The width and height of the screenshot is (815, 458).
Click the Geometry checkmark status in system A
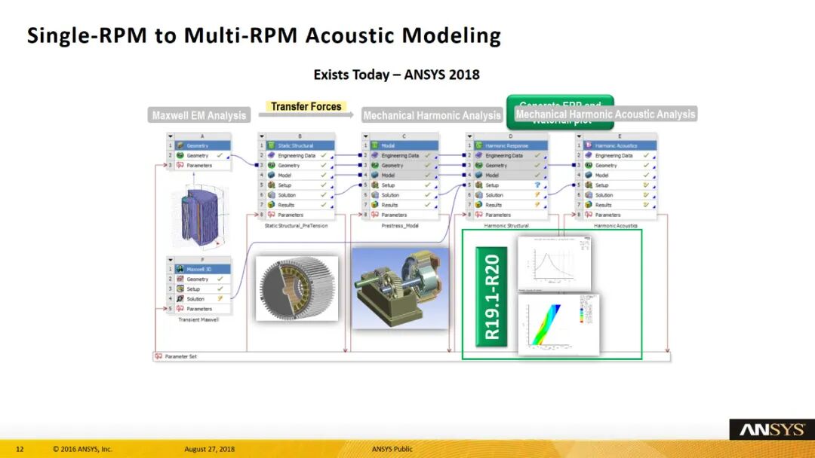click(x=219, y=155)
